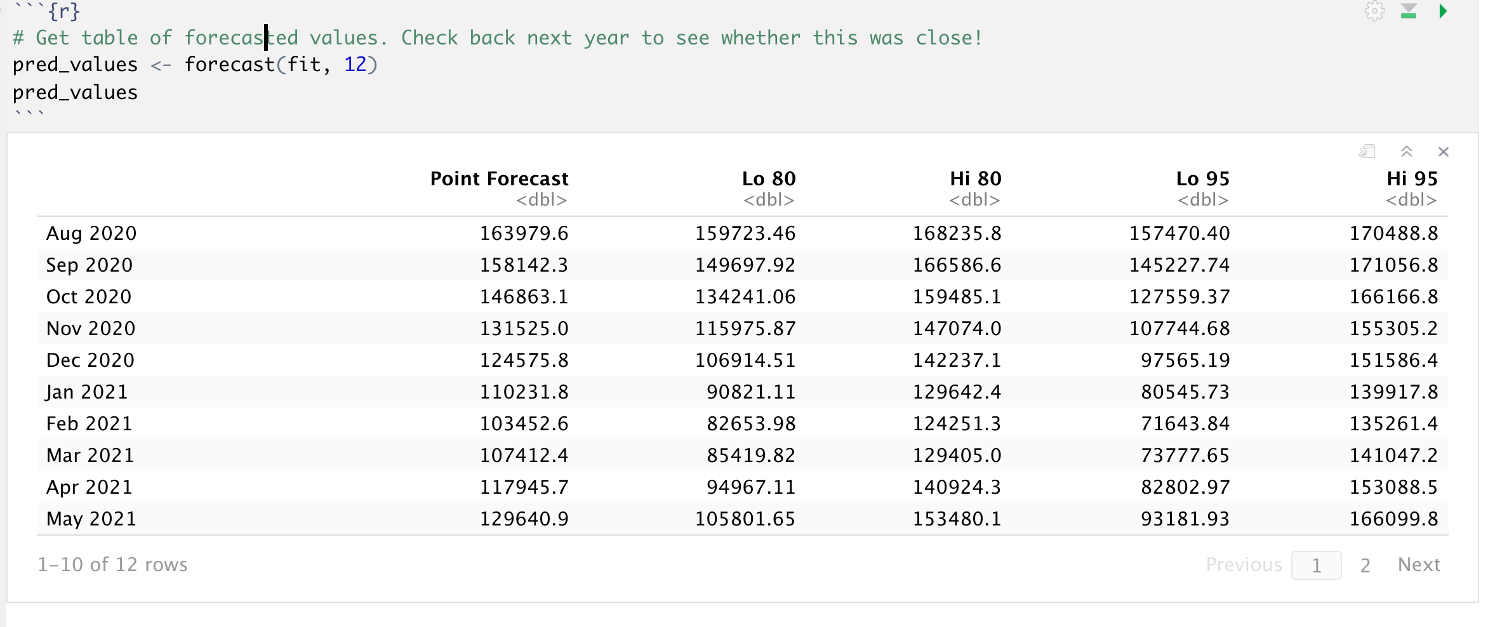Open chunk options gear icon
The width and height of the screenshot is (1488, 627).
click(x=1374, y=11)
